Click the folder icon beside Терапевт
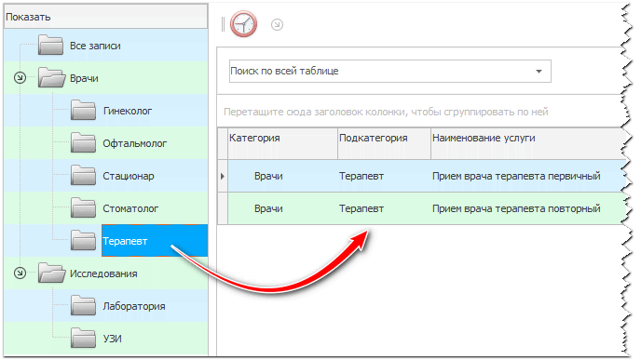Image resolution: width=641 pixels, height=360 pixels. point(84,241)
